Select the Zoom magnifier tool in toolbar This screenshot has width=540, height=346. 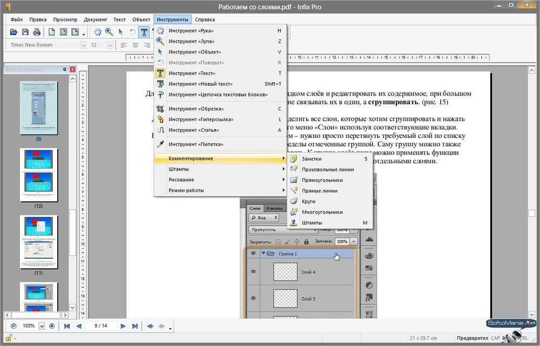(109, 32)
